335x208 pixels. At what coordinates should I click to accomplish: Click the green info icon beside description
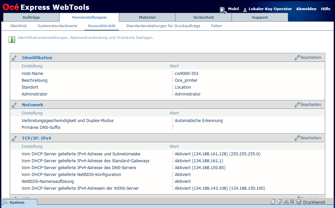[x=12, y=40]
